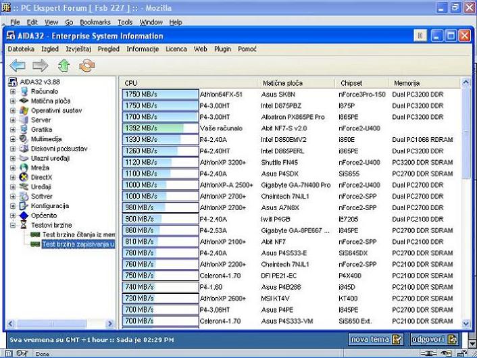Click the forward arrow toolbar icon
477x358 pixels.
pos(41,66)
